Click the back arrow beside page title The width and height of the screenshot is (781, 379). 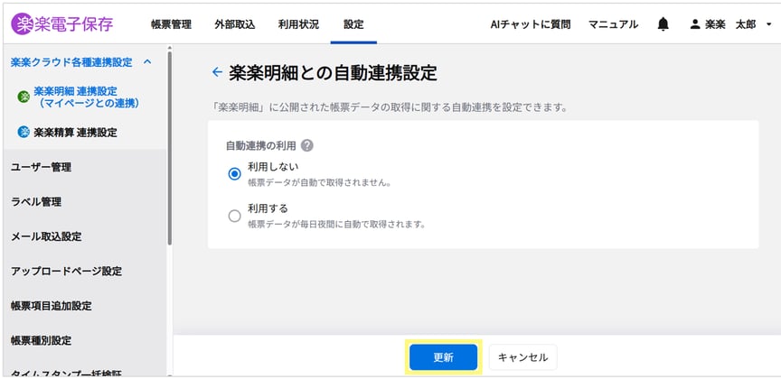point(217,72)
